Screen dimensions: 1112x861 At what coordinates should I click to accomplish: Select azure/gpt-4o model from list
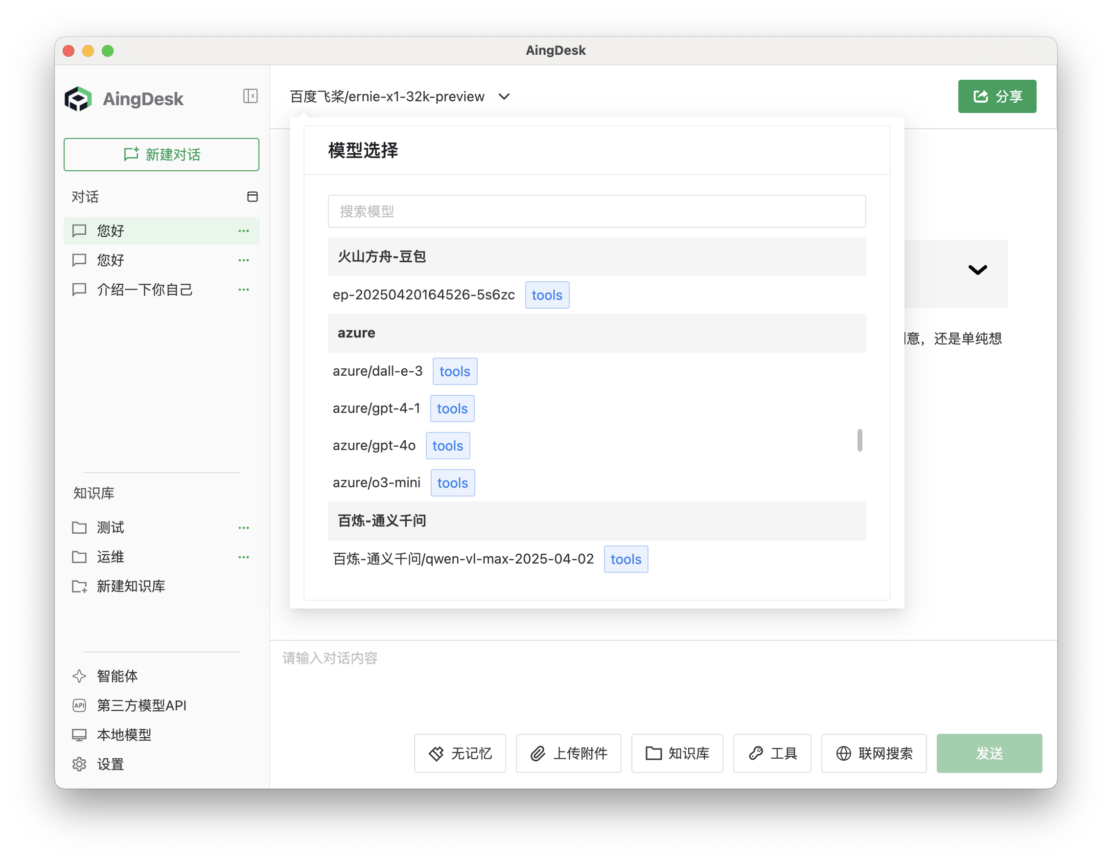[x=374, y=446]
